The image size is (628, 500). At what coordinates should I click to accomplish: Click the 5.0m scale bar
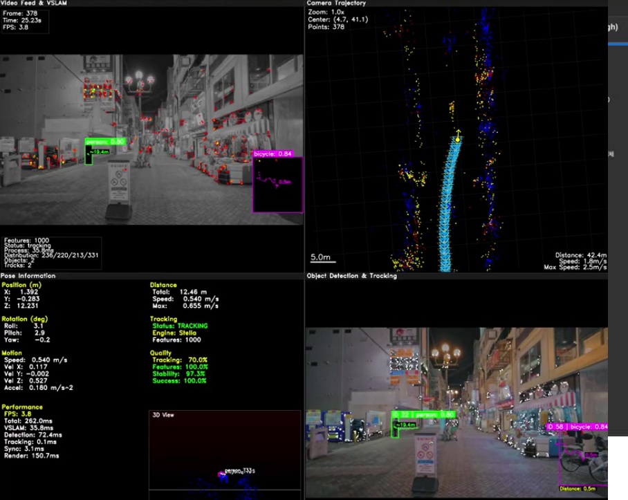[321, 257]
